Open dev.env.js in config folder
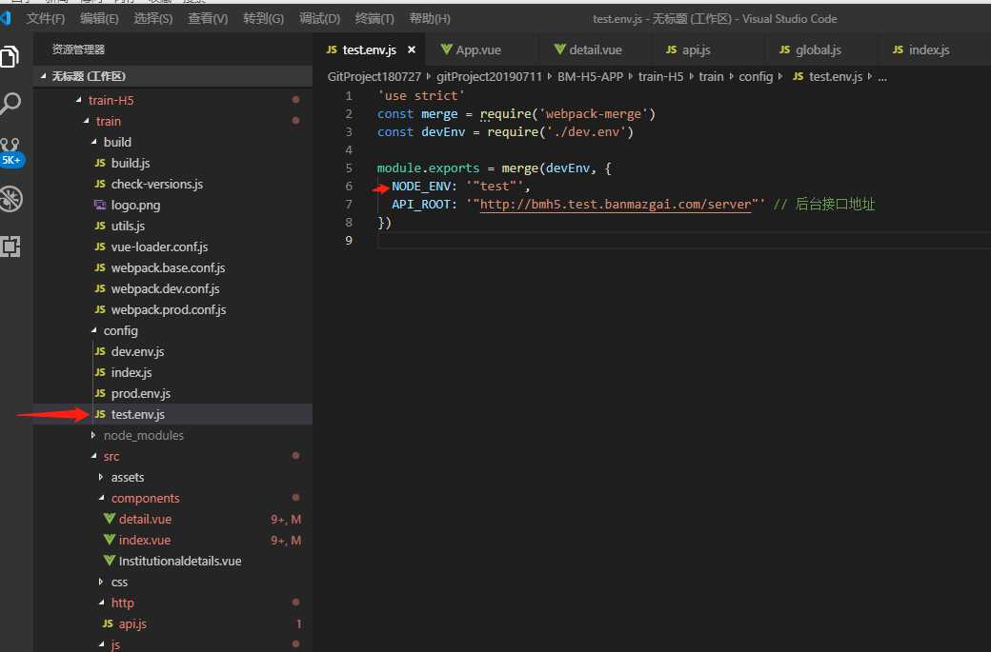The image size is (991, 652). click(172, 351)
